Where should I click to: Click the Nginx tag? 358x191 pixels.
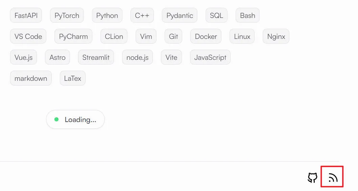coord(276,36)
